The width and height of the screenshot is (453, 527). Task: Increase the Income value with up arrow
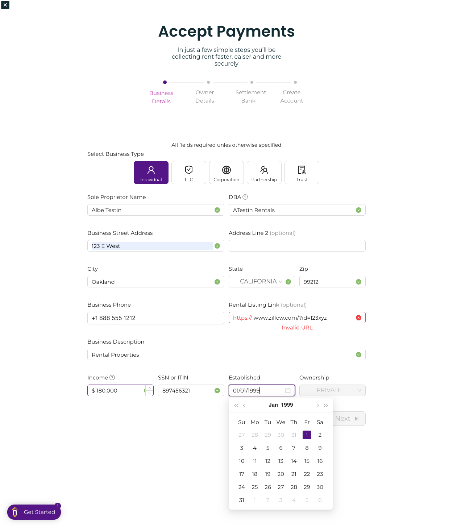tap(149, 388)
